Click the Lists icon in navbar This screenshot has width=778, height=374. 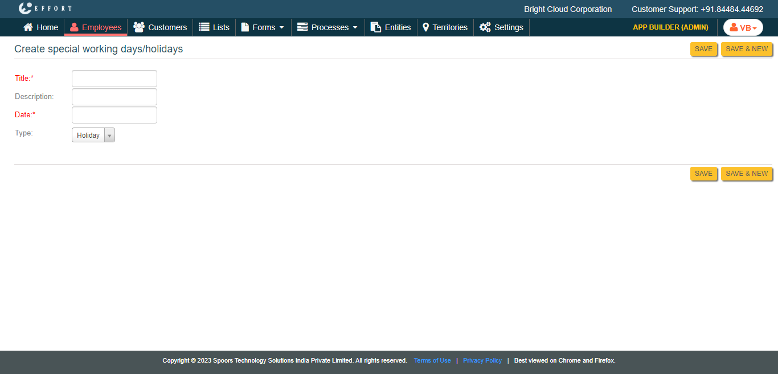pyautogui.click(x=204, y=27)
